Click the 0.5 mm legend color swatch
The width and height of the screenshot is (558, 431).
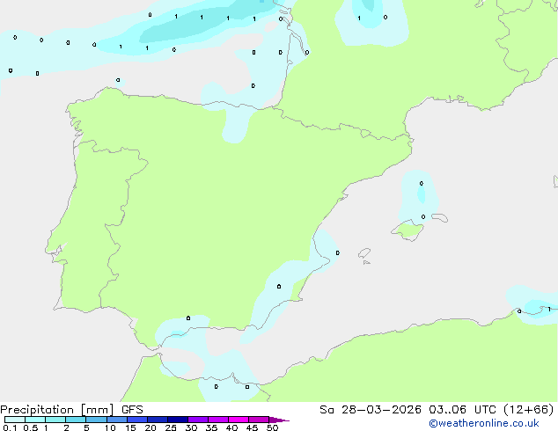point(35,420)
